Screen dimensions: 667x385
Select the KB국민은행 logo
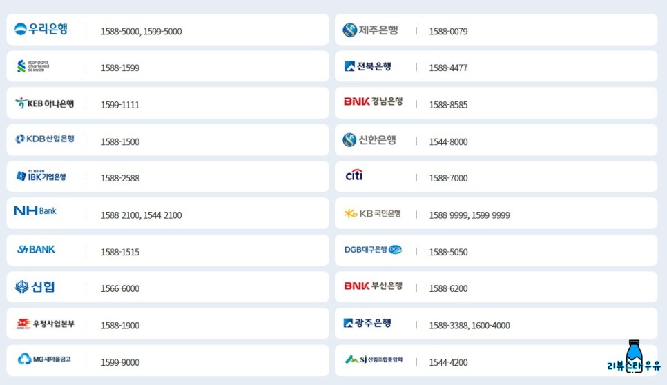coord(373,213)
